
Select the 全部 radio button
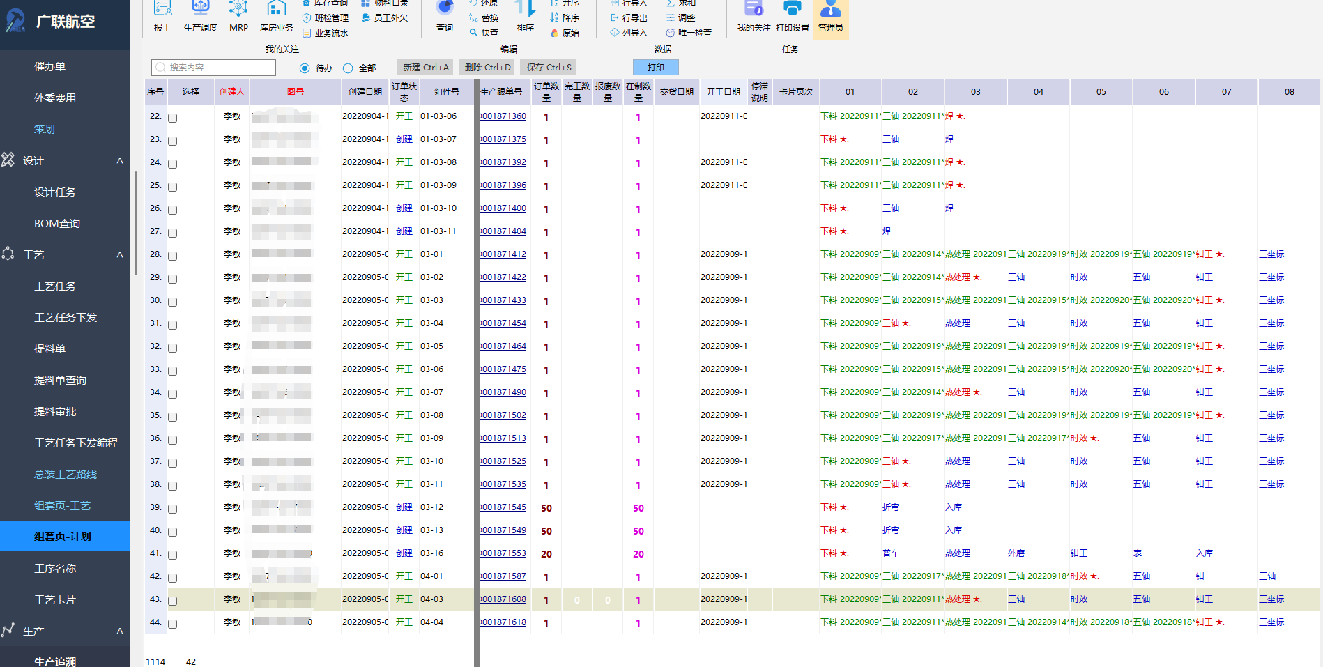349,68
